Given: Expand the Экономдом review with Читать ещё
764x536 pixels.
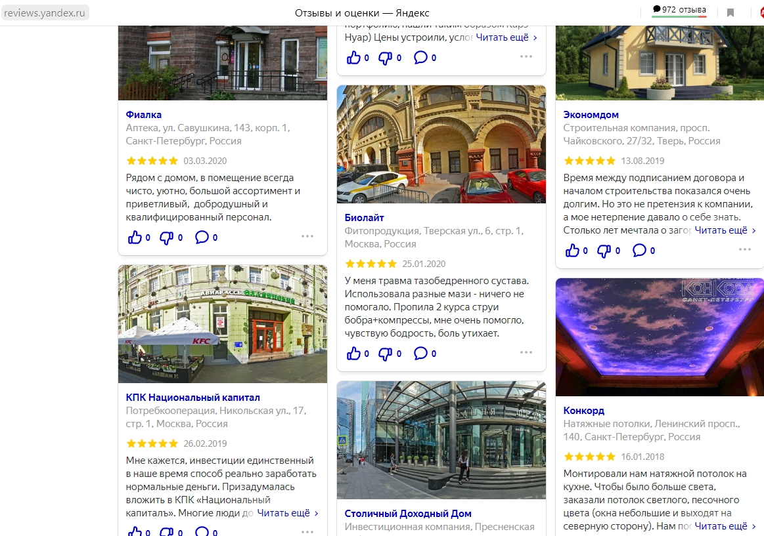Looking at the screenshot, I should tap(725, 230).
